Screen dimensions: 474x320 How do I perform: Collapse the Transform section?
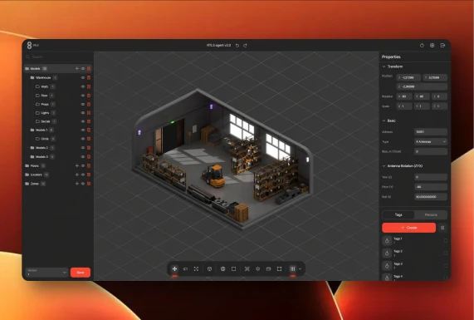[x=384, y=66]
